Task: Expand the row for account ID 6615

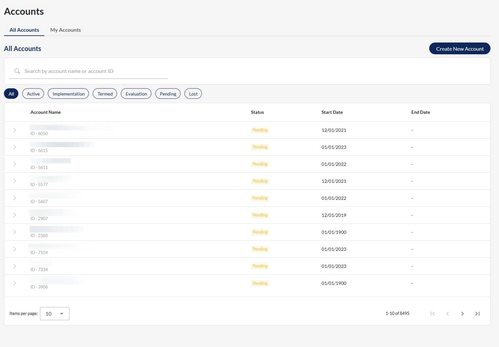Action: pos(15,147)
